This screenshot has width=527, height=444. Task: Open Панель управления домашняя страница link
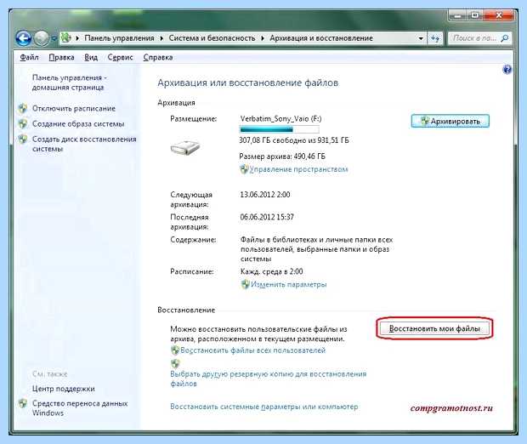[69, 83]
